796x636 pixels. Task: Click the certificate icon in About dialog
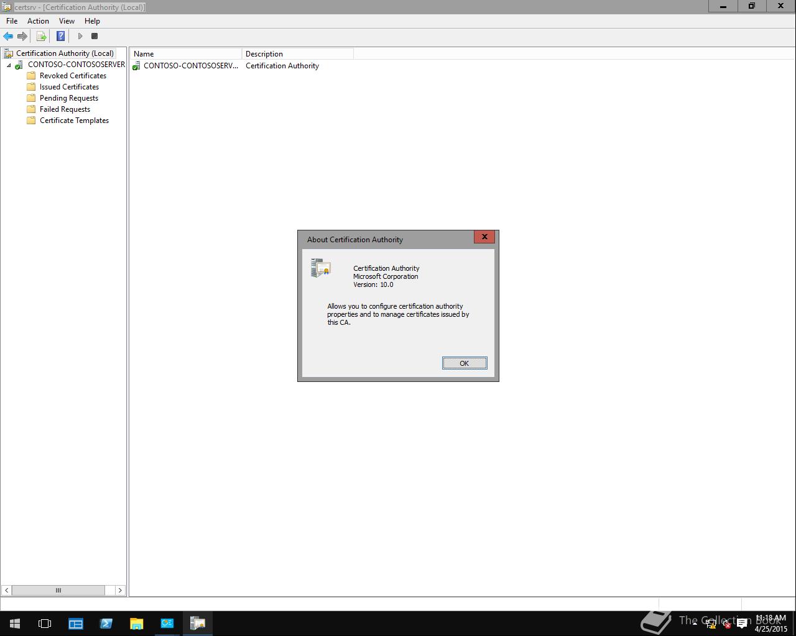pyautogui.click(x=321, y=268)
